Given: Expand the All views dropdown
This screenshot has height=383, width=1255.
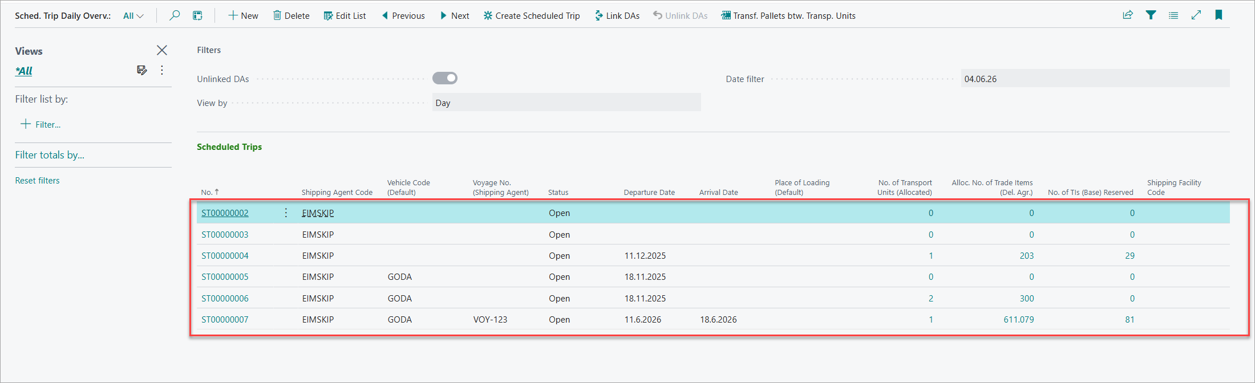Looking at the screenshot, I should pyautogui.click(x=133, y=16).
